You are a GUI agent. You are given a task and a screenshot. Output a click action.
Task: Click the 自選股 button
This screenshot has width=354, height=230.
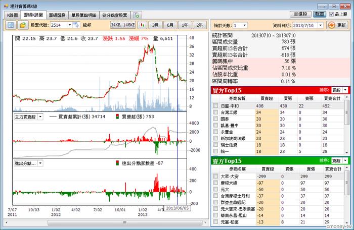tap(300, 14)
